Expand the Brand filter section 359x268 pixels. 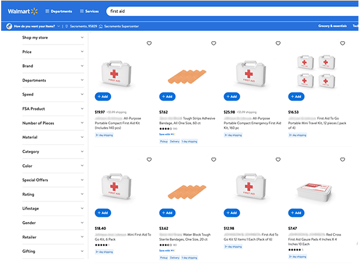pos(53,66)
